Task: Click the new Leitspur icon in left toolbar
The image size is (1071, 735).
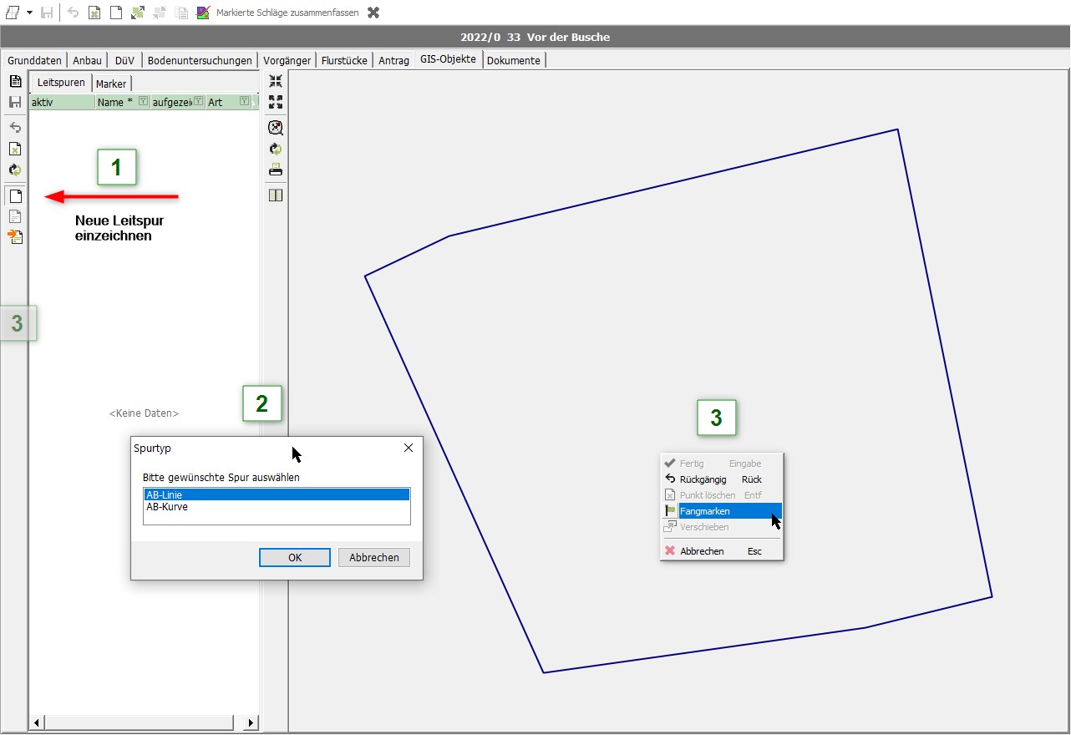Action: point(15,196)
